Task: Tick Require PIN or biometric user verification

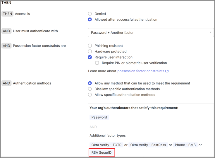Action: click(97, 63)
